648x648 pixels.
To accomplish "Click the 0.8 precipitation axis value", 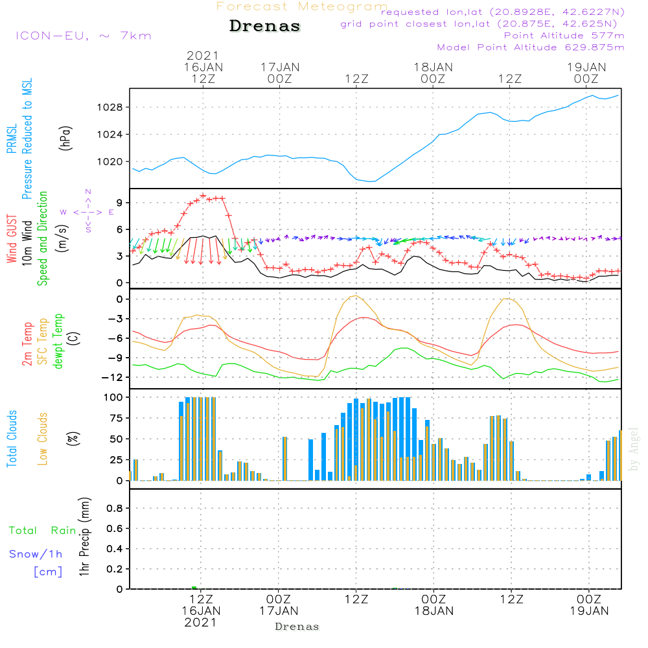I will tap(115, 508).
